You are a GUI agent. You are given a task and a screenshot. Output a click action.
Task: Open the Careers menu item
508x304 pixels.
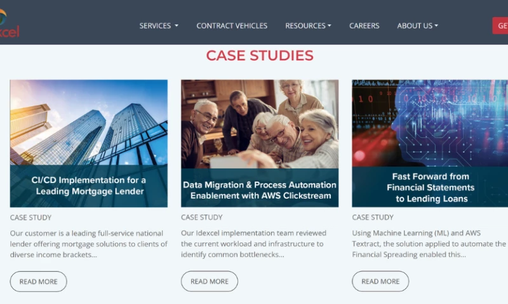coord(364,26)
